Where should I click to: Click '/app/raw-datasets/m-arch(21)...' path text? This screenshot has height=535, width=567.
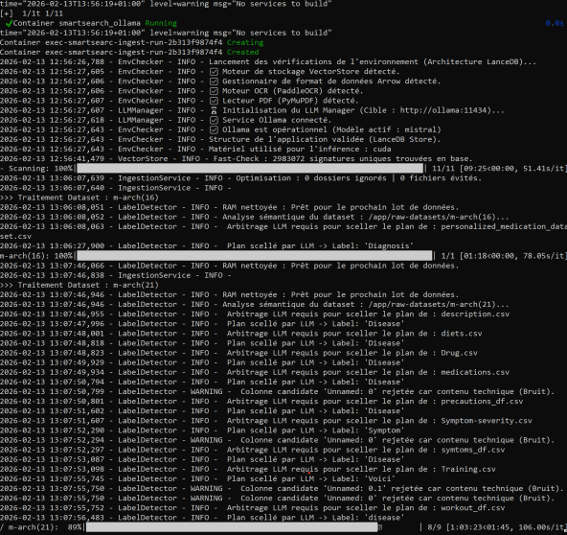coord(439,305)
